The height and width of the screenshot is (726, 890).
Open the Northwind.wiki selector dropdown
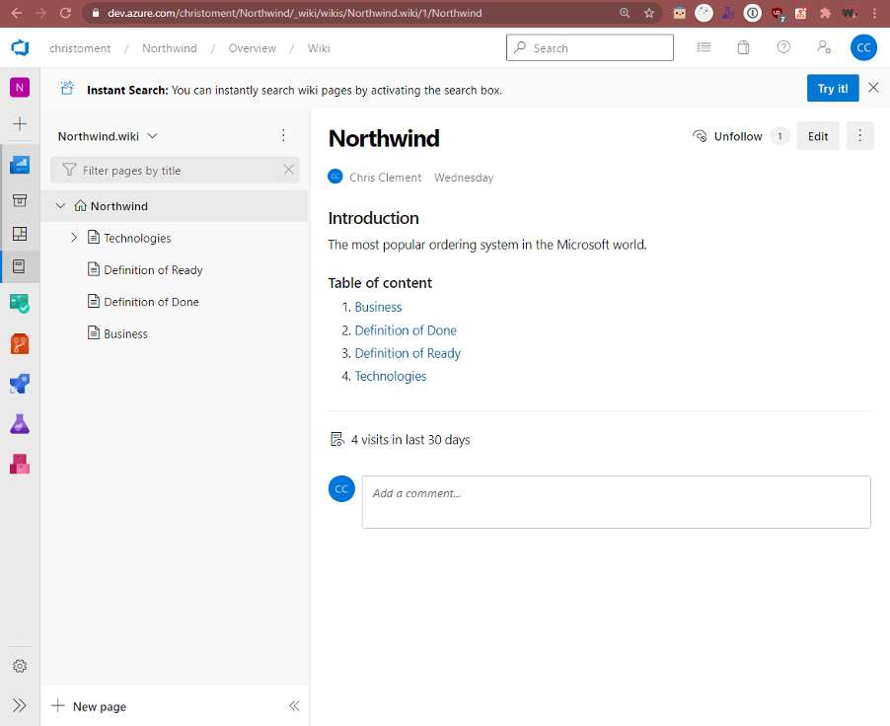tap(108, 136)
